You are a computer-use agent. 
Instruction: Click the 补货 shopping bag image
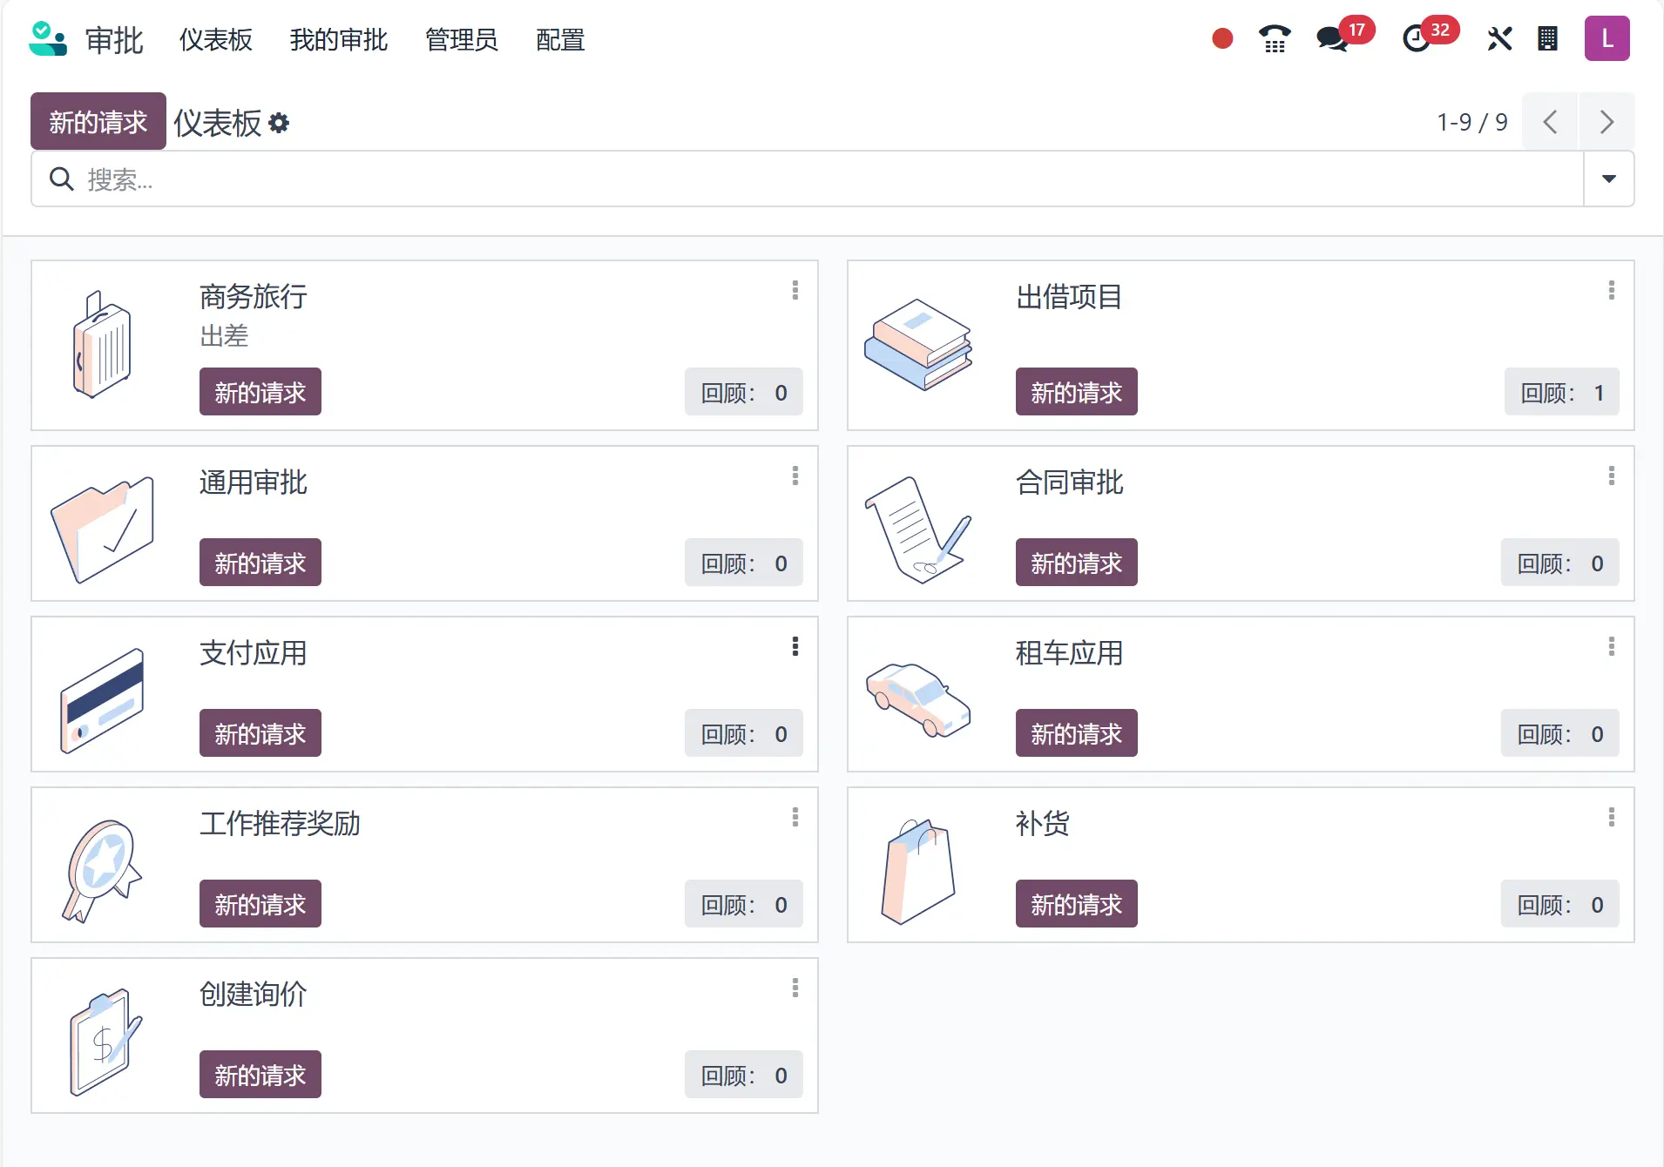click(918, 871)
